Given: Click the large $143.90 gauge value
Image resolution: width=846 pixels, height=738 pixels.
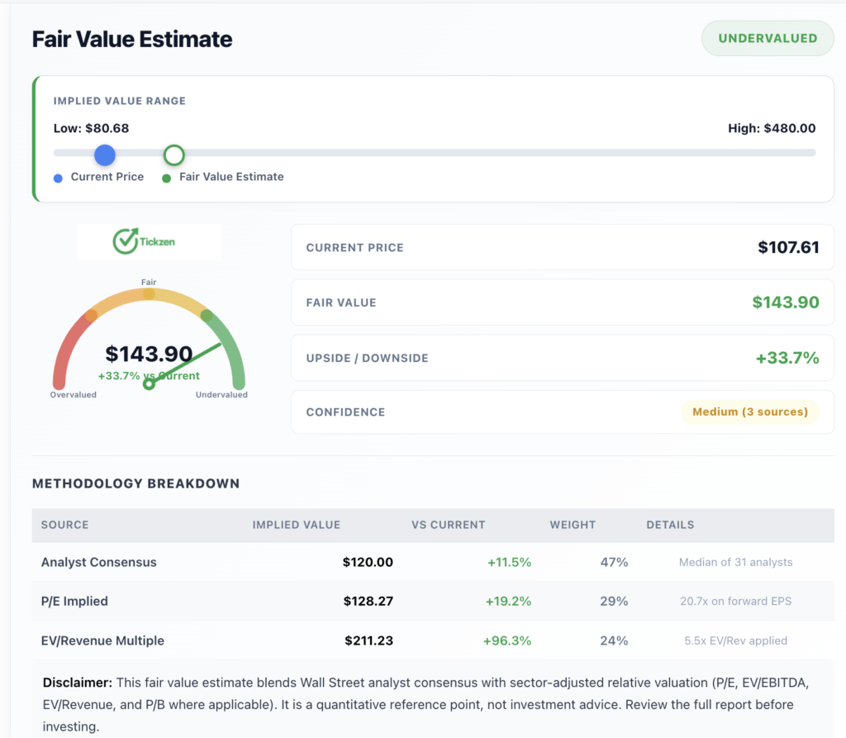Looking at the screenshot, I should (149, 355).
